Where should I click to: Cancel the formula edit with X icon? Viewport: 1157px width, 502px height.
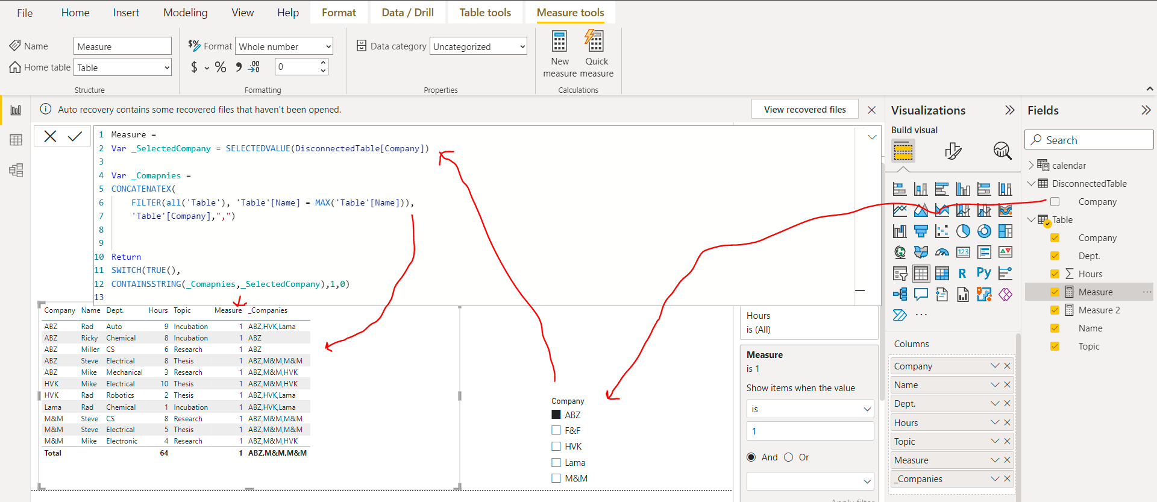50,136
